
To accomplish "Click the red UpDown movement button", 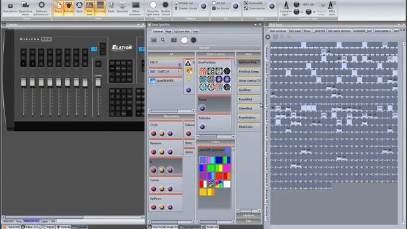I will (x=153, y=207).
